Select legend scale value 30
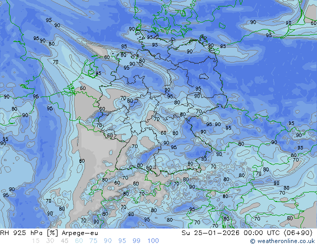 pos(50,241)
